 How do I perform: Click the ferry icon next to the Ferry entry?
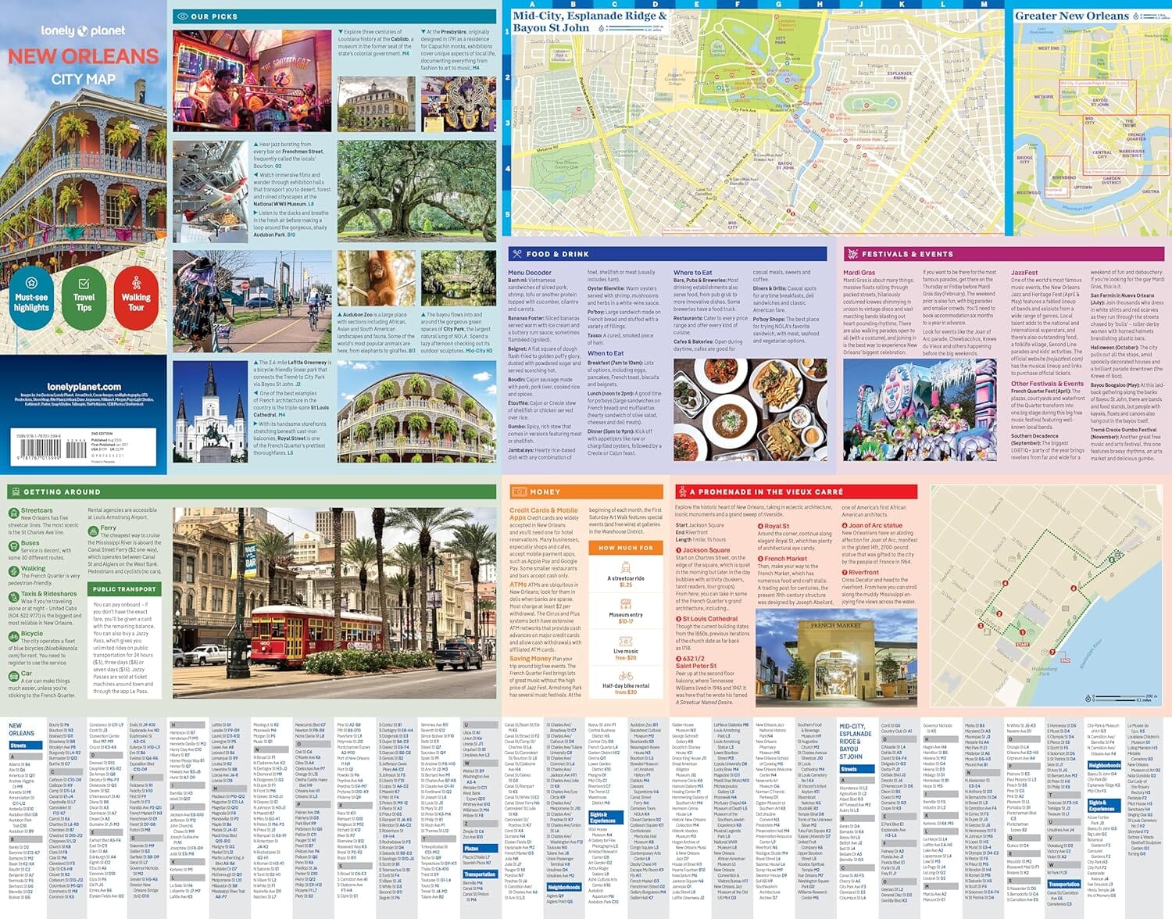pos(93,531)
